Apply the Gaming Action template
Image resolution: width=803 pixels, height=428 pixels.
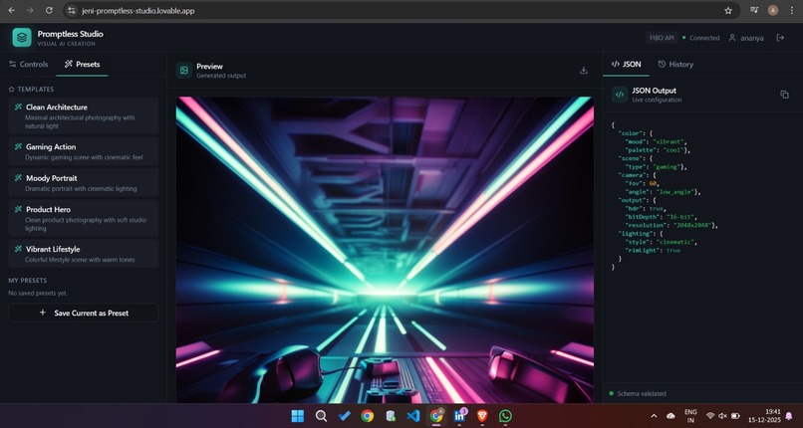point(84,151)
